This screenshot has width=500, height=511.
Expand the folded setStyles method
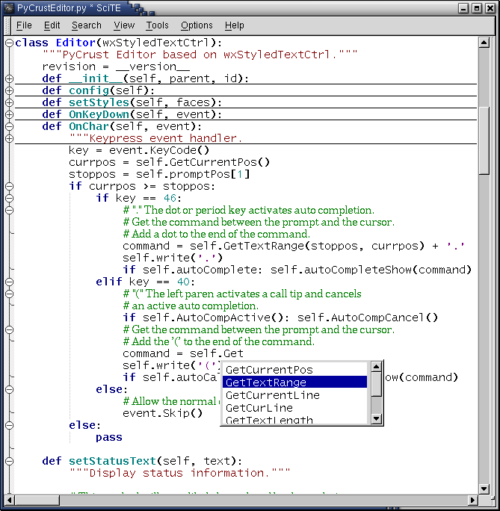(x=9, y=102)
